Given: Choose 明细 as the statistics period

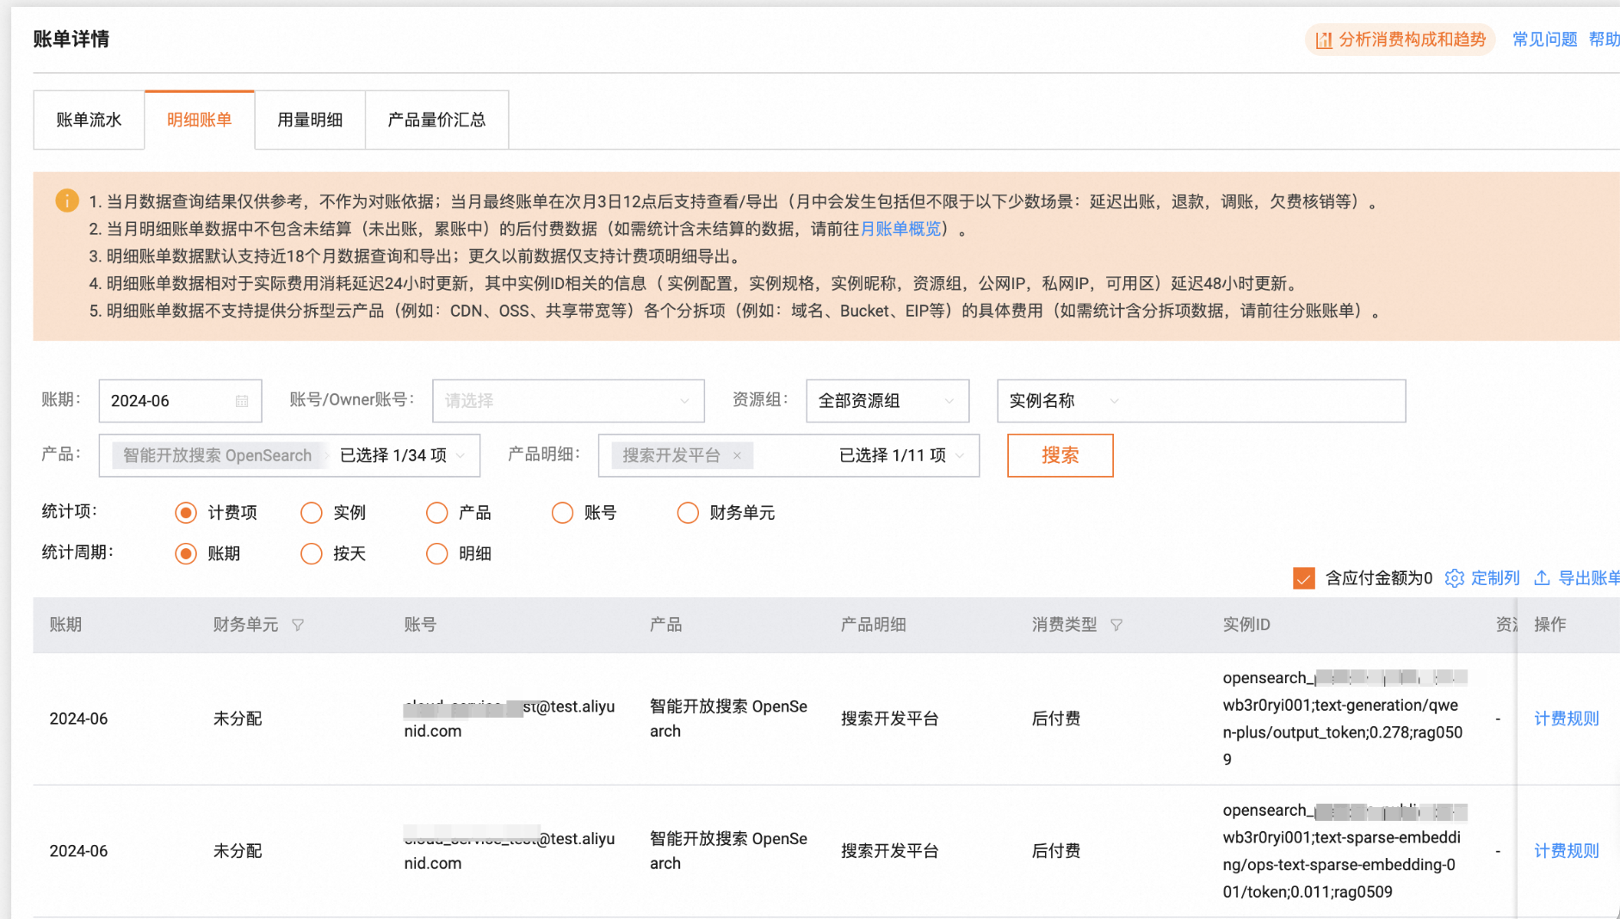Looking at the screenshot, I should (x=437, y=553).
